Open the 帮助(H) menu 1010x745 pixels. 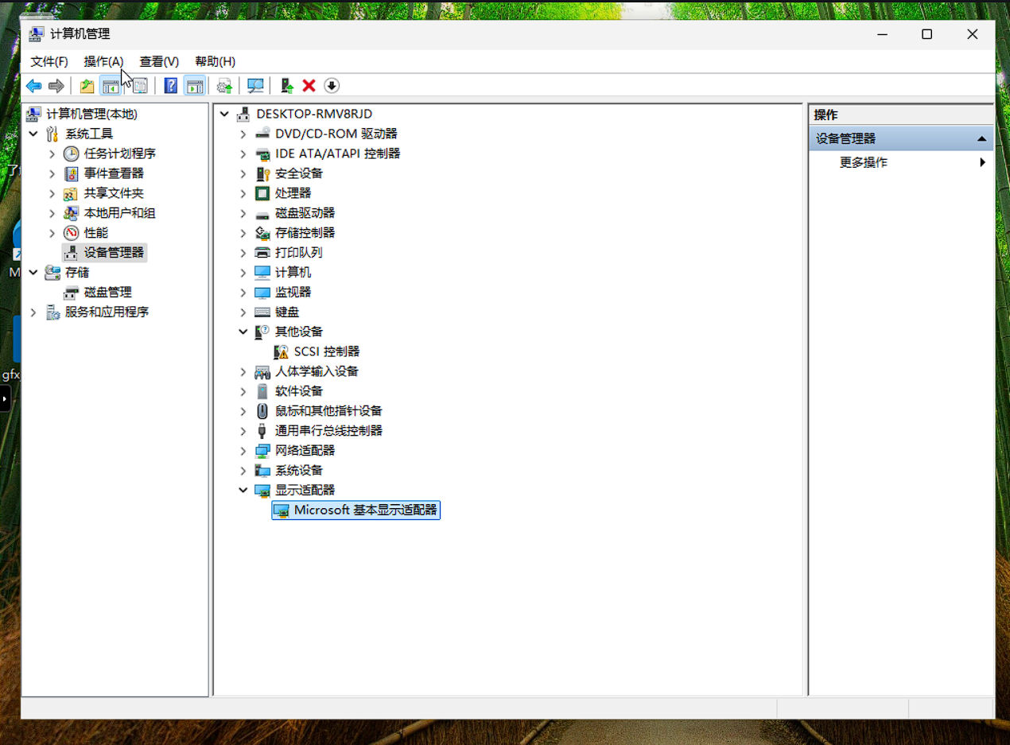point(215,61)
